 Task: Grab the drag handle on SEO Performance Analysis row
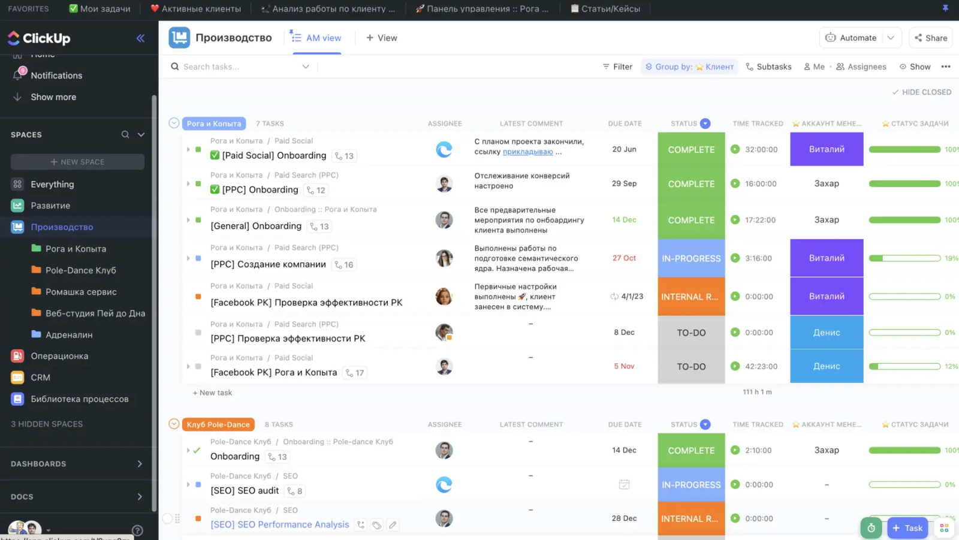pyautogui.click(x=177, y=518)
